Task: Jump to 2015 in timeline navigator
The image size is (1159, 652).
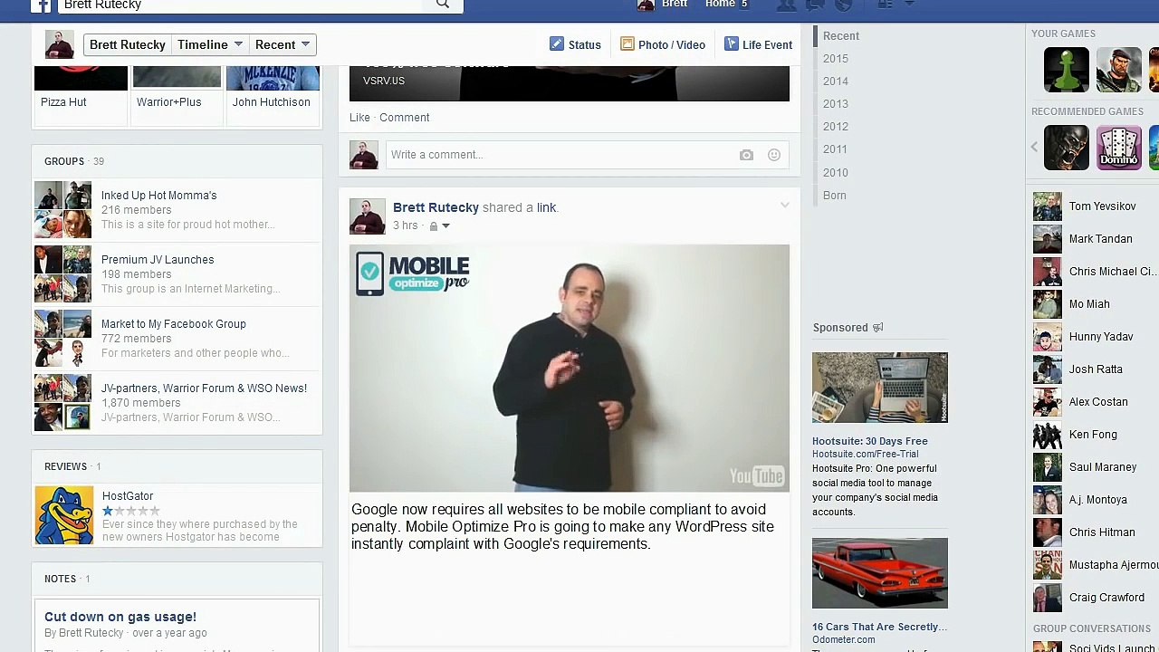Action: point(836,59)
